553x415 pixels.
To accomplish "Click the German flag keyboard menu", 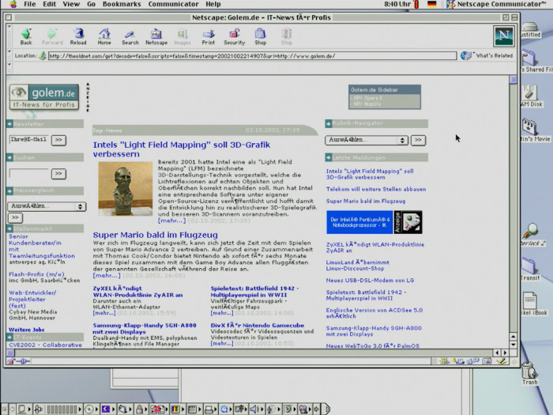I will 432,4.
